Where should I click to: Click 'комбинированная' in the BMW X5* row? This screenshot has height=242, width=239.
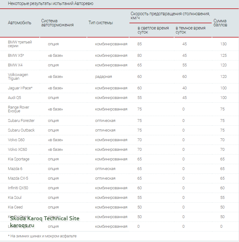[111, 56]
